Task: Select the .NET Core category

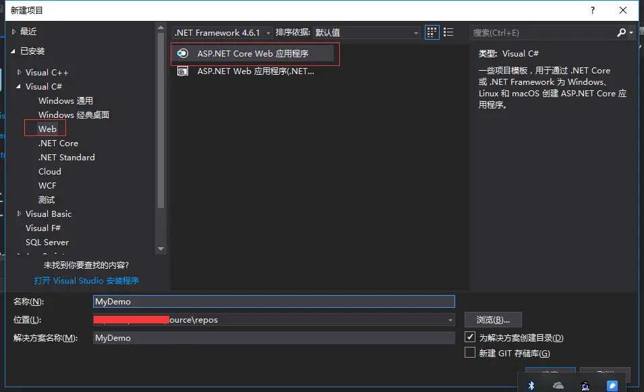Action: (x=58, y=143)
